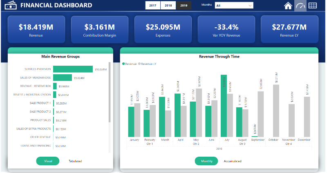
Task: Select the Sales of Merchandise bar
Action: [x=62, y=78]
